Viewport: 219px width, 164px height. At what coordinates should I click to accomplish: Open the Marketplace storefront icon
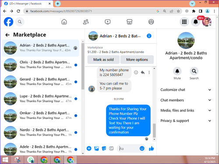(129, 22)
